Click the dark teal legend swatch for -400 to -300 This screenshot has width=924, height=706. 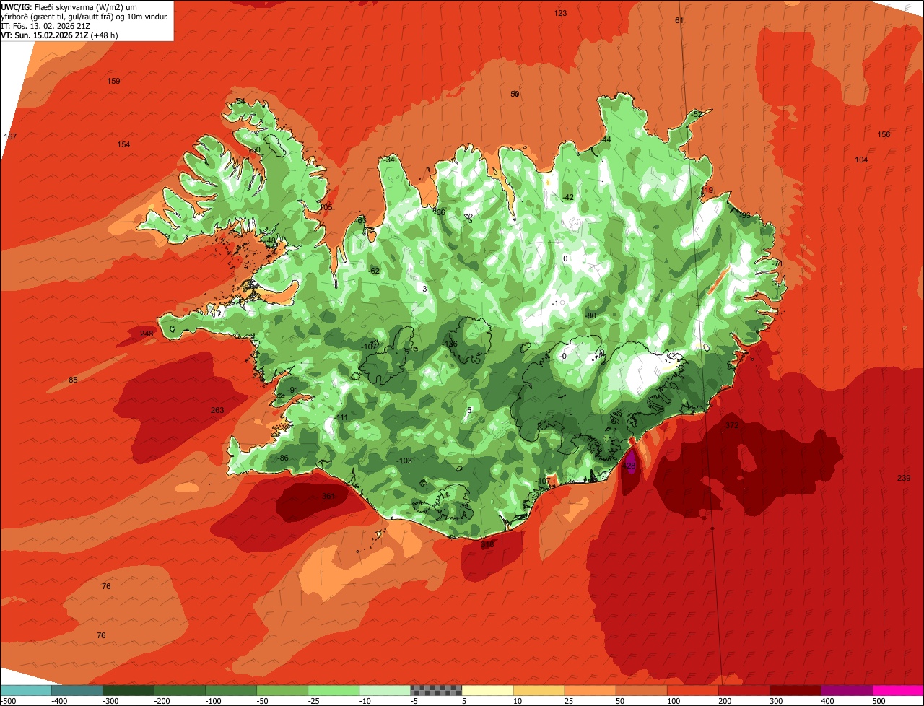pyautogui.click(x=77, y=690)
